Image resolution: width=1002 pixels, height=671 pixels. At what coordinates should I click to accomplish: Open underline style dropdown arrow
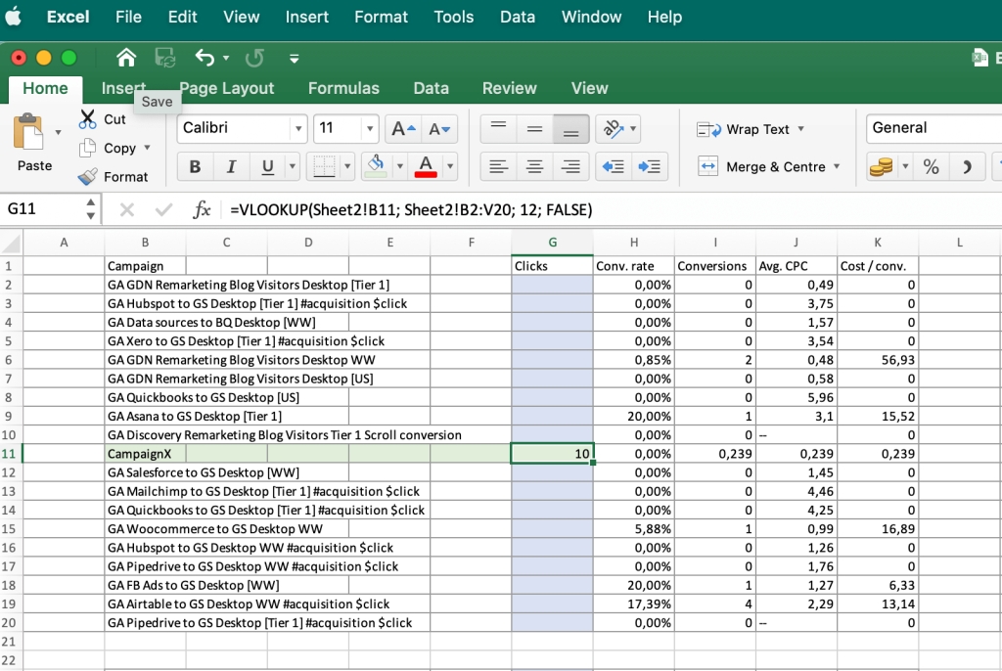click(292, 167)
